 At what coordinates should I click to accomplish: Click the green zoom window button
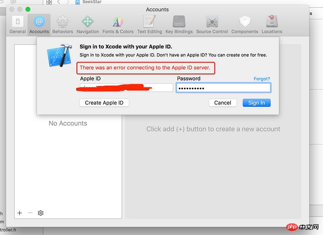pos(28,9)
